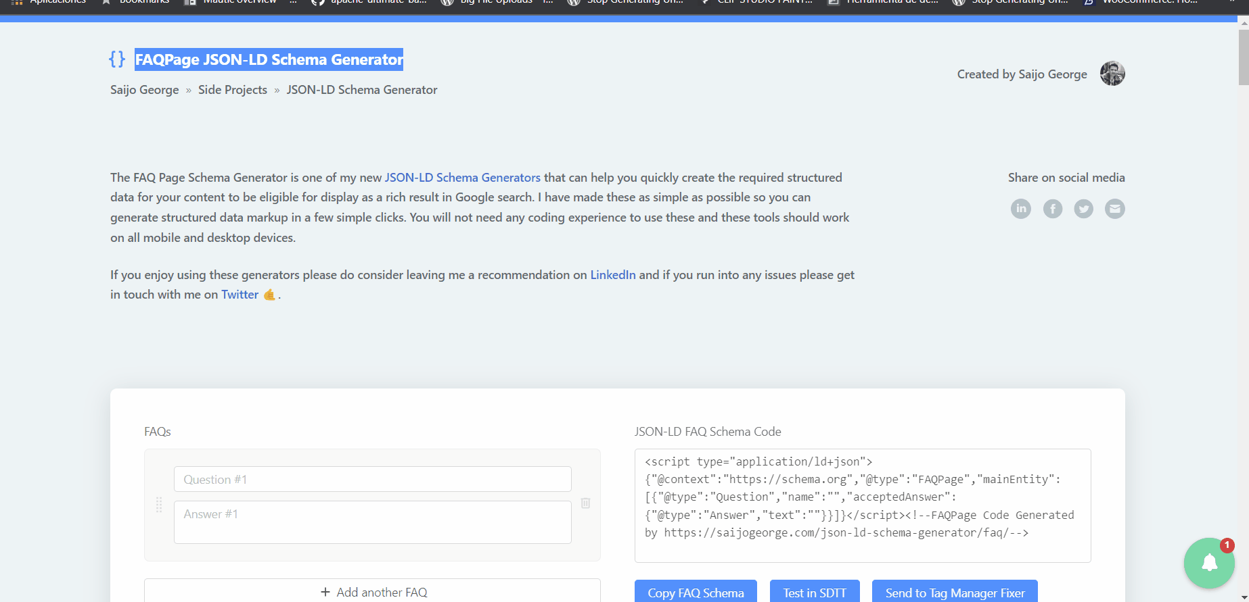1249x602 pixels.
Task: Click the drag handle beside FAQ #1
Action: tap(159, 505)
